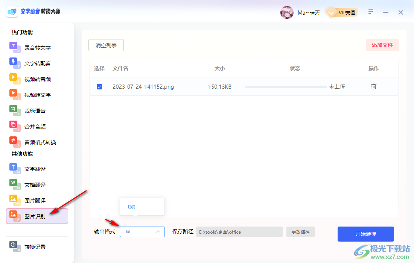Uncheck the 2023-07-24_141152.png file checkbox
Image resolution: width=414 pixels, height=263 pixels.
[x=99, y=86]
